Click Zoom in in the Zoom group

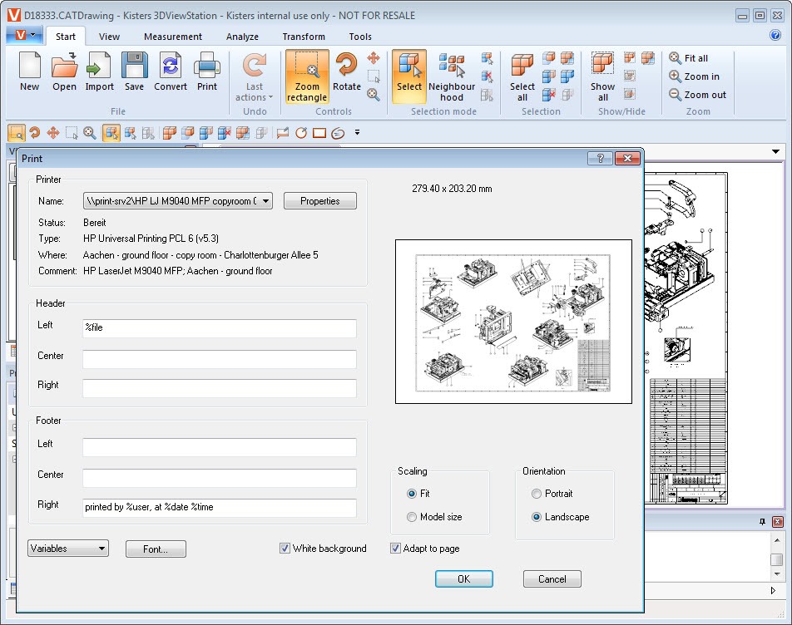coord(694,76)
